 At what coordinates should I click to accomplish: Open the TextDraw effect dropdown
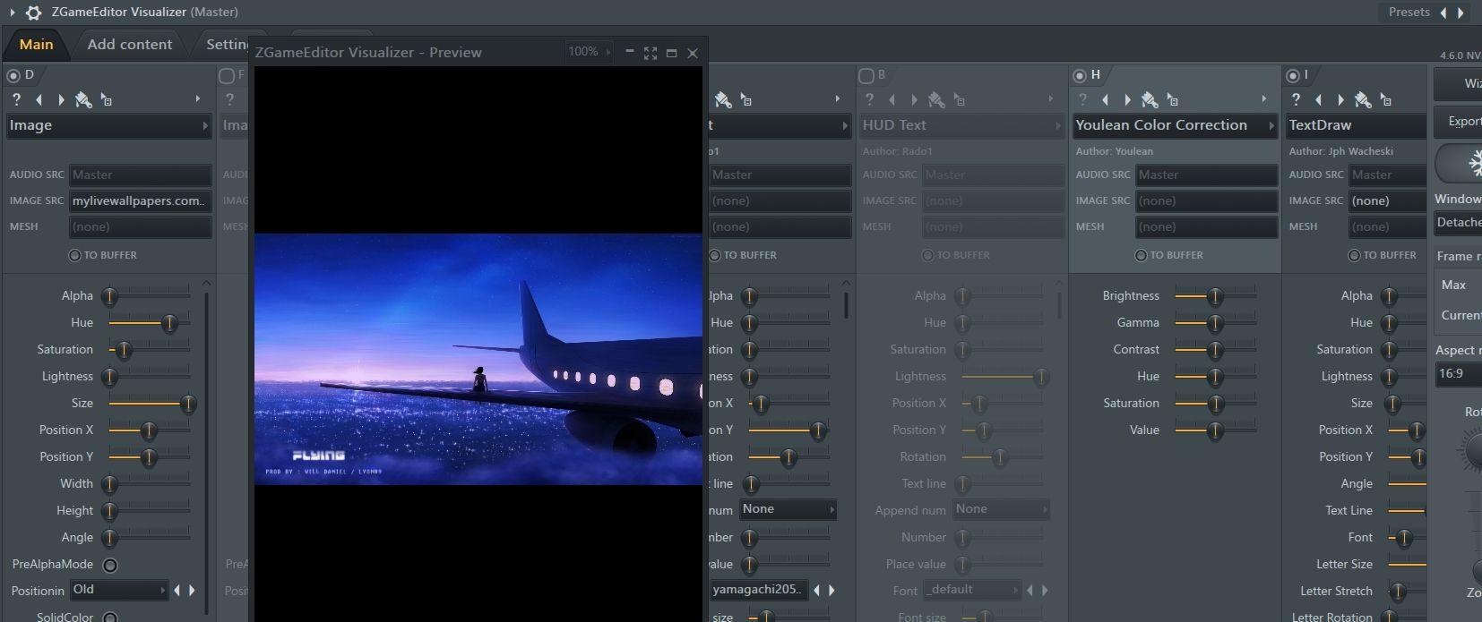tap(1357, 125)
